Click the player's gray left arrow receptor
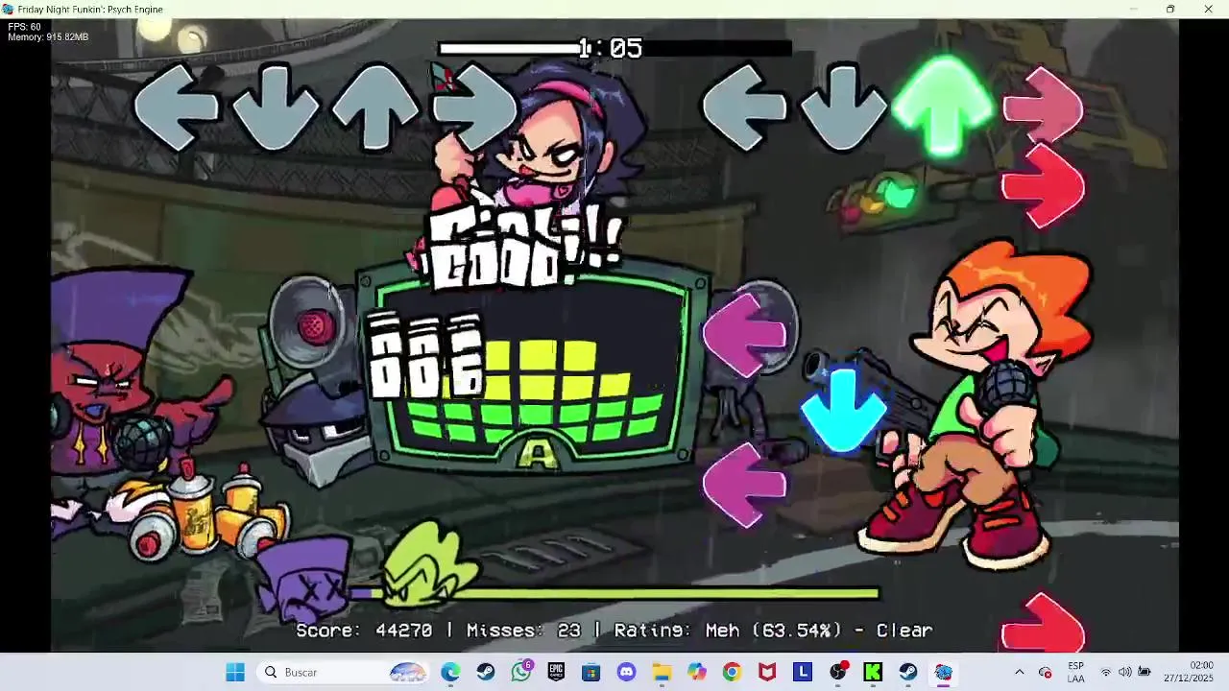1229x691 pixels. pyautogui.click(x=744, y=107)
